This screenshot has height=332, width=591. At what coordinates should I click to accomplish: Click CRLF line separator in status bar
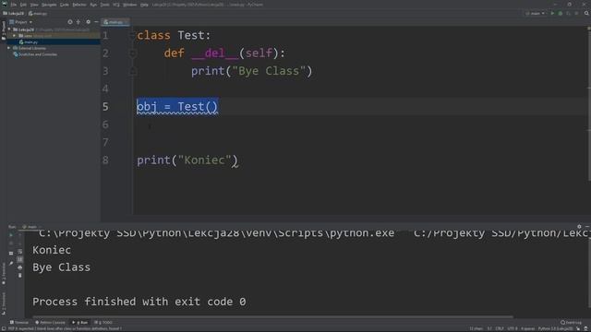click(x=500, y=328)
